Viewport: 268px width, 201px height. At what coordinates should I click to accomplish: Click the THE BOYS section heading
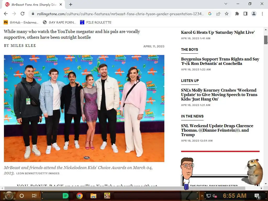pyautogui.click(x=189, y=49)
